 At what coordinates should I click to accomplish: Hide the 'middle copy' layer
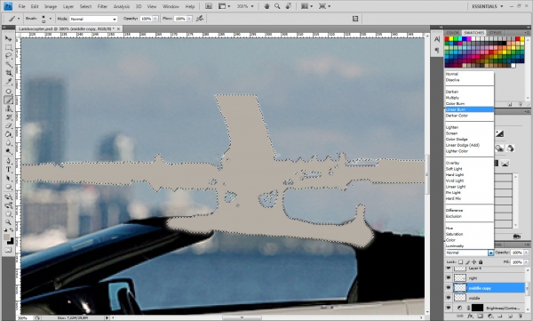[x=449, y=287]
